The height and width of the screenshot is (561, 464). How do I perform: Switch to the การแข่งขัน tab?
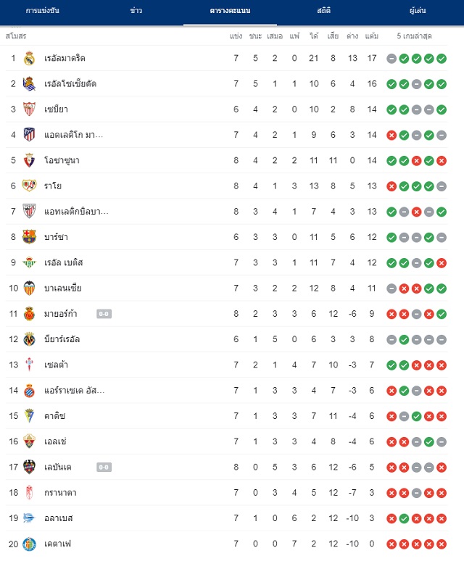coord(43,11)
